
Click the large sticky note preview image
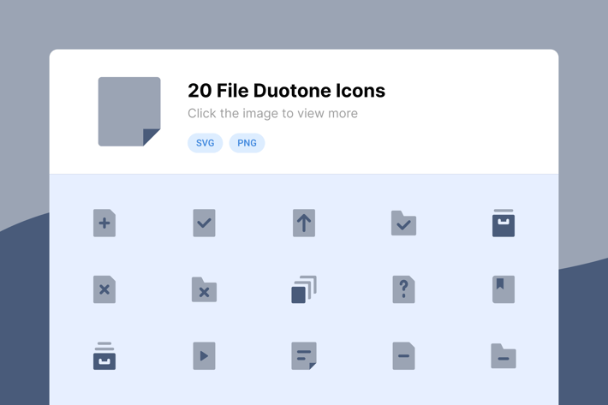coord(129,111)
